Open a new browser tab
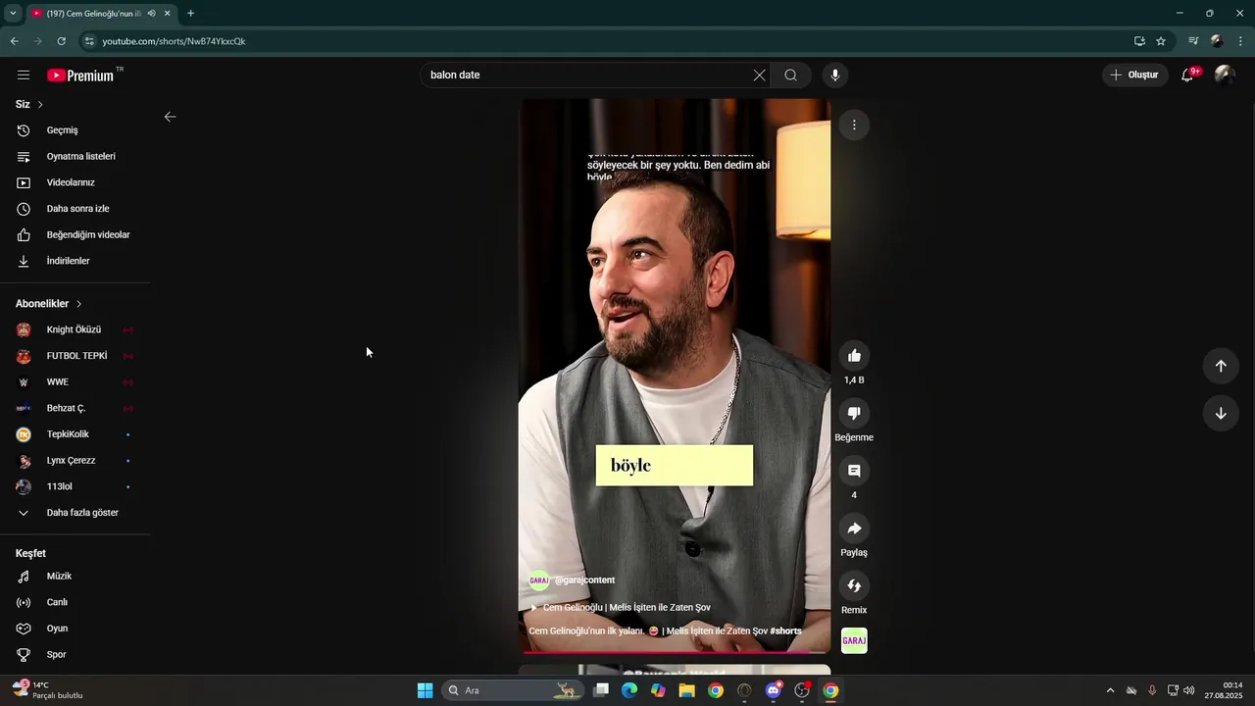1255x706 pixels. click(x=190, y=13)
